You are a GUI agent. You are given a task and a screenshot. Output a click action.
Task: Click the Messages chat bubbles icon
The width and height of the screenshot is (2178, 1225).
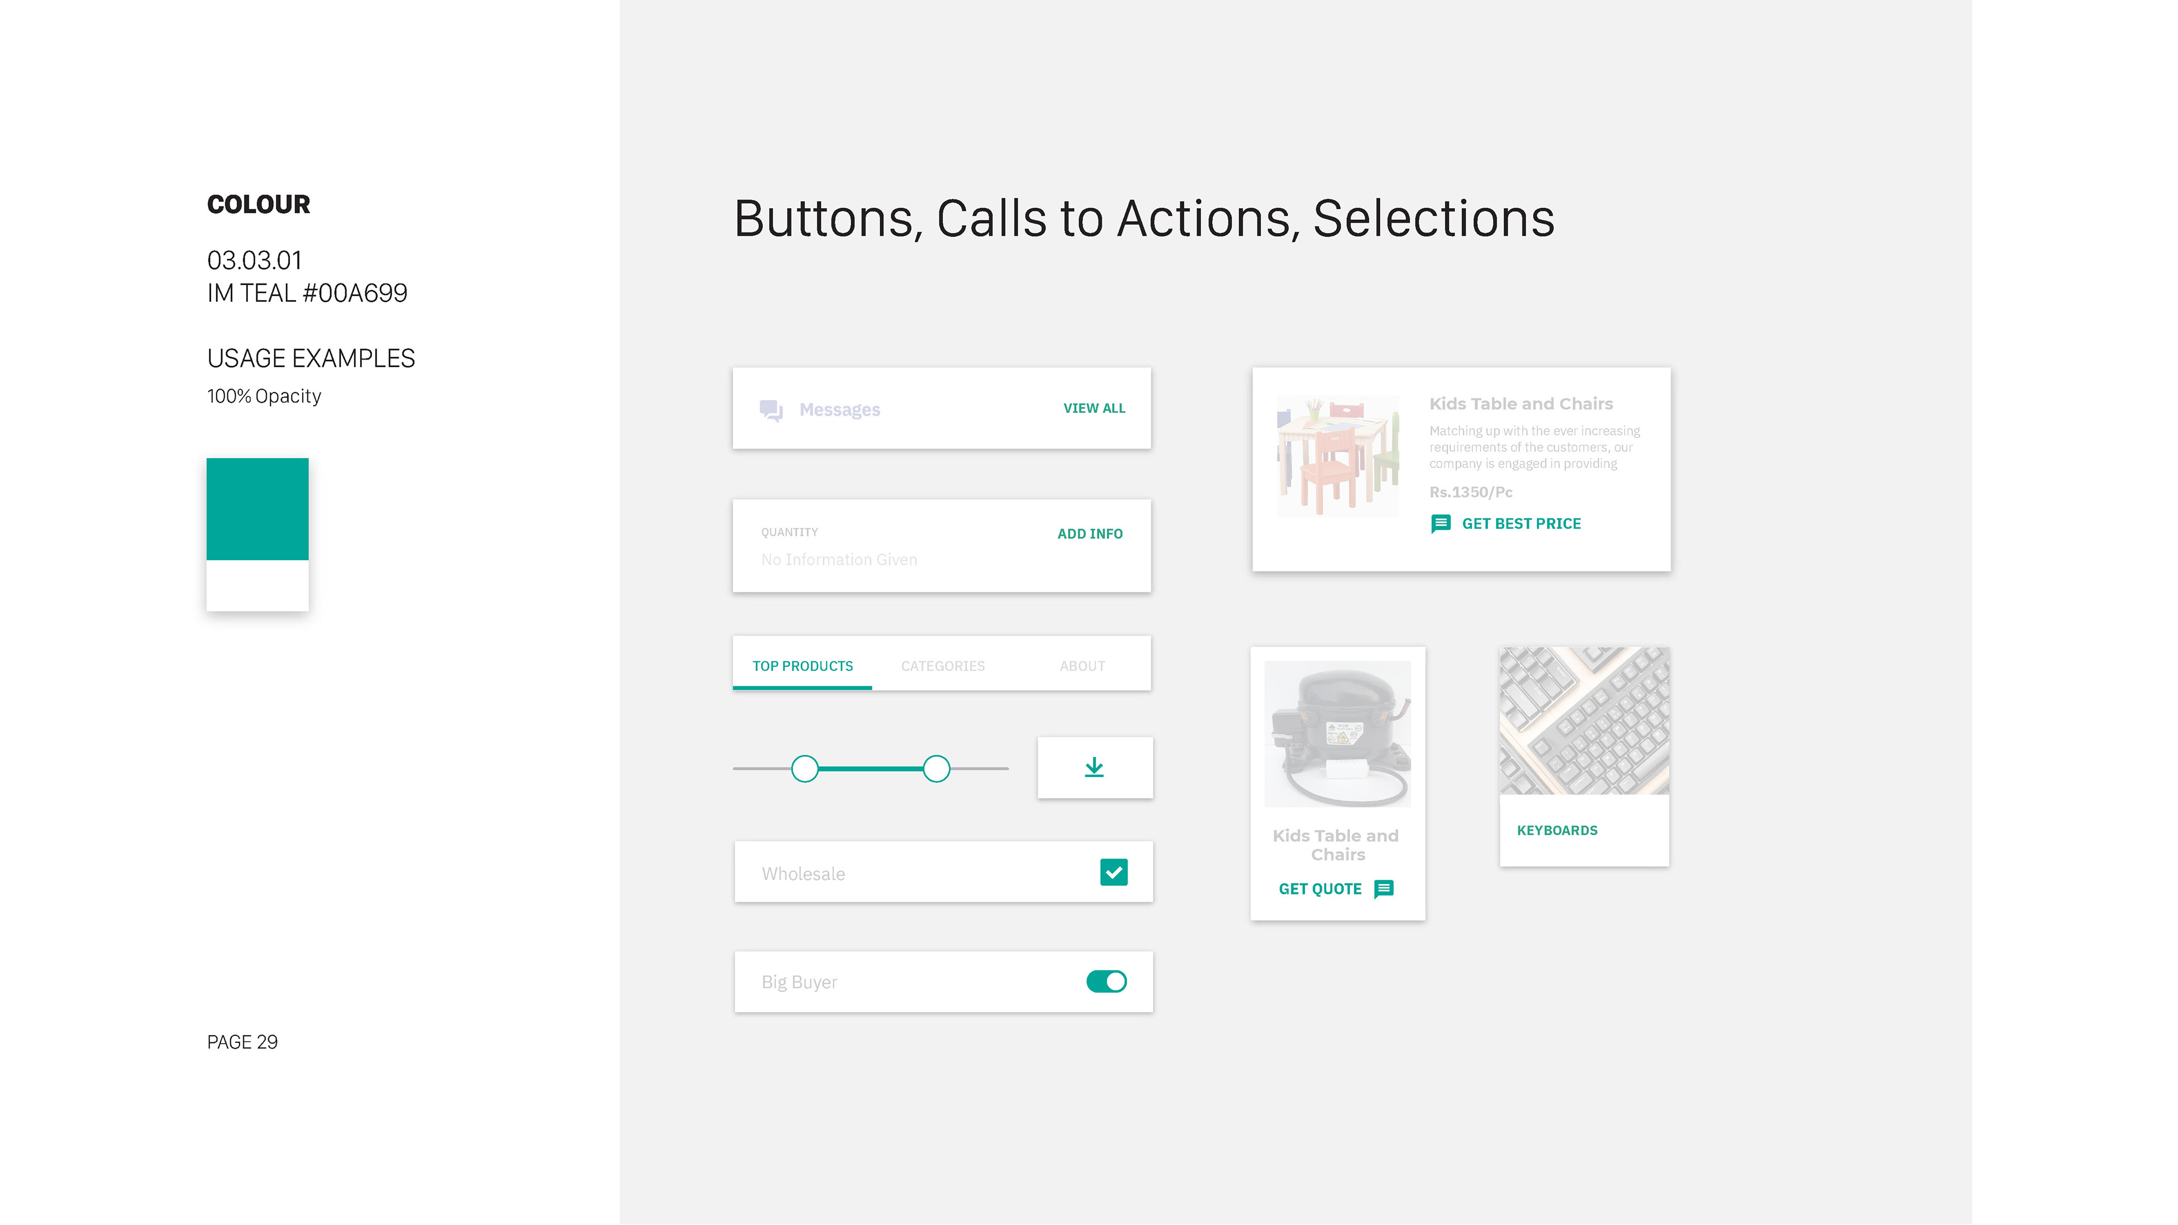pos(771,410)
